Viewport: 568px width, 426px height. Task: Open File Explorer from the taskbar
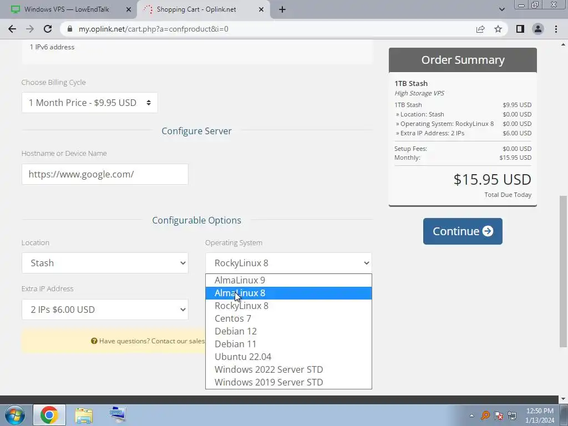pos(84,415)
